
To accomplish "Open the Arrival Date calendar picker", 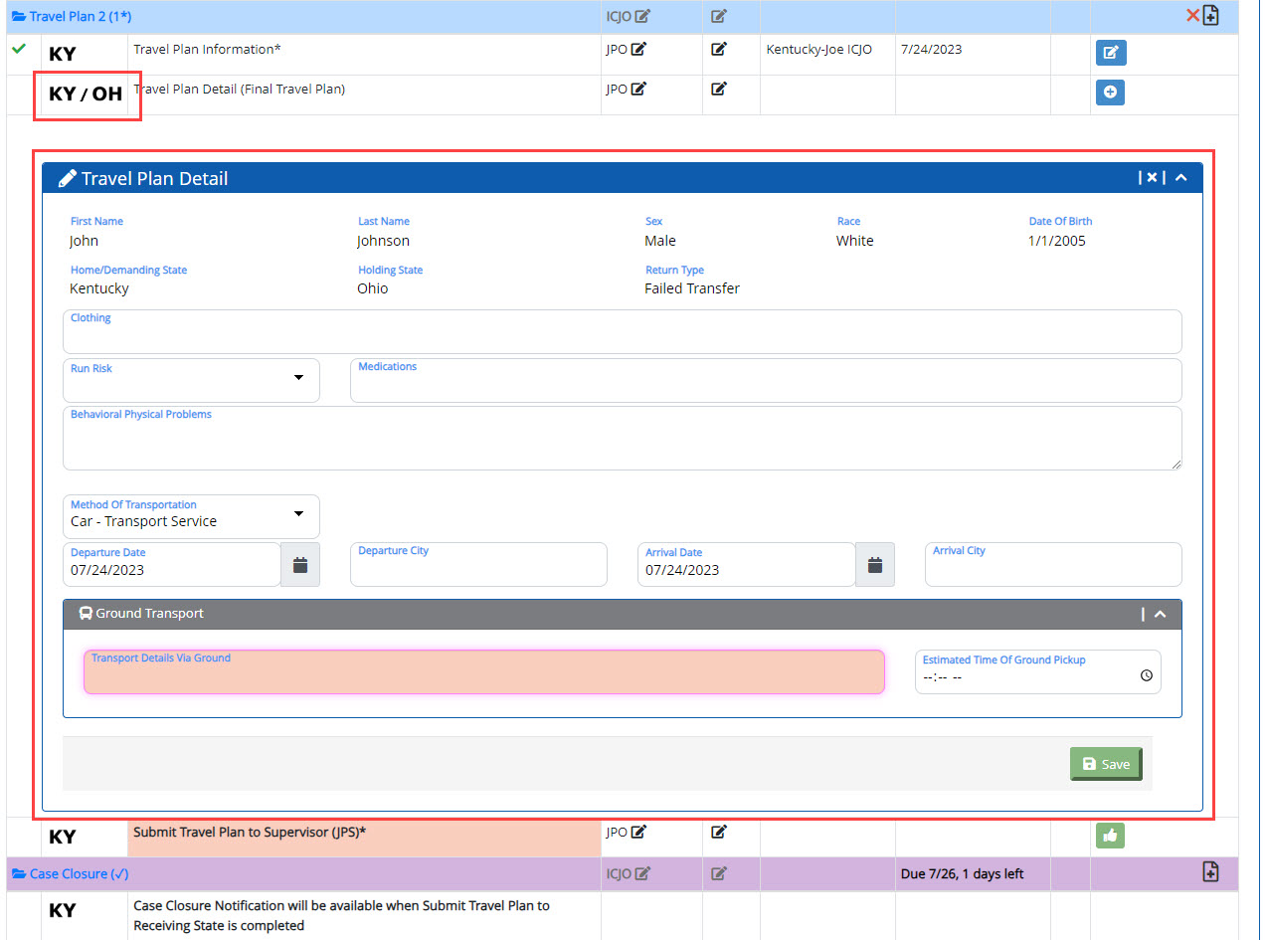I will 875,564.
